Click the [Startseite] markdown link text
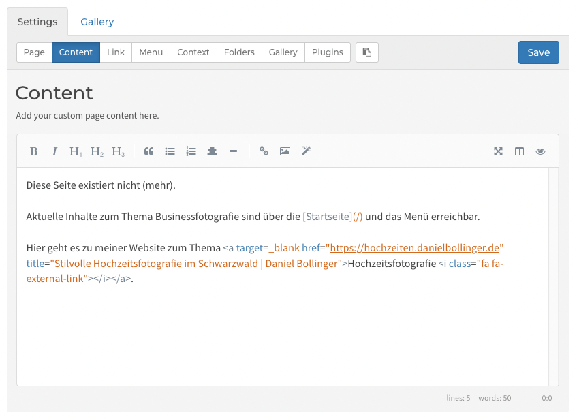579x419 pixels. tap(327, 217)
